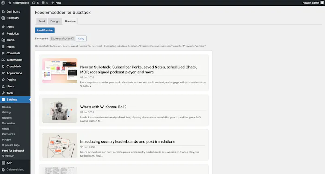The height and width of the screenshot is (174, 325).
Task: Click the 06 Jul 2026 post date
Action: (87, 78)
